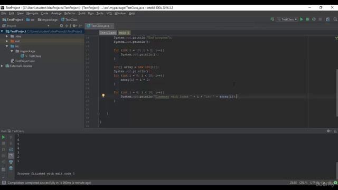Open the Code menu

click(x=44, y=13)
